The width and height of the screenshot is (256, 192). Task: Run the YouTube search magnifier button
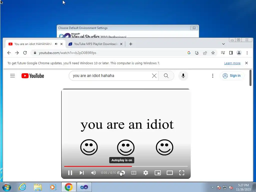pyautogui.click(x=166, y=76)
